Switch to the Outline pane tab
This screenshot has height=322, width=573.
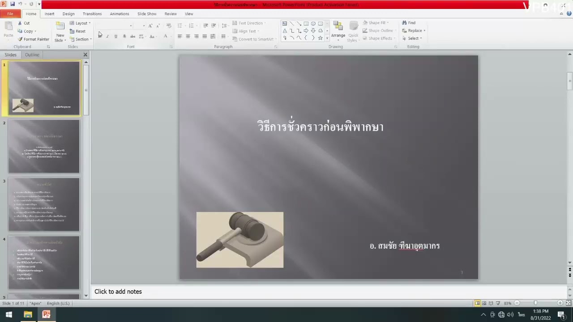click(x=32, y=55)
